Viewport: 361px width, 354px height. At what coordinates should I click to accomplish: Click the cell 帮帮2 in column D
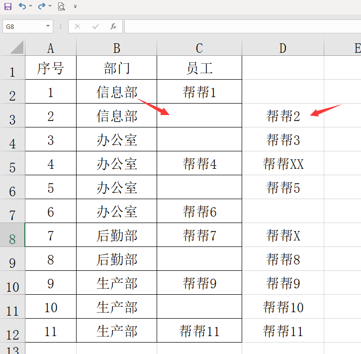[x=283, y=116]
